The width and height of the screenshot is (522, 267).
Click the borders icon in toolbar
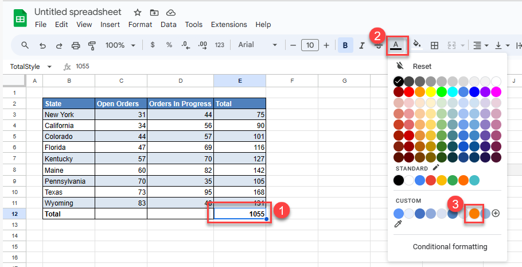[435, 45]
